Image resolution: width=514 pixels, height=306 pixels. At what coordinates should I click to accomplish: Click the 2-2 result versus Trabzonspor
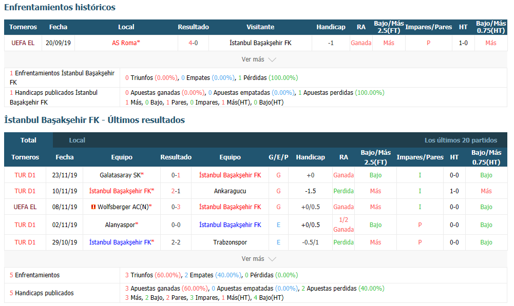[176, 242]
